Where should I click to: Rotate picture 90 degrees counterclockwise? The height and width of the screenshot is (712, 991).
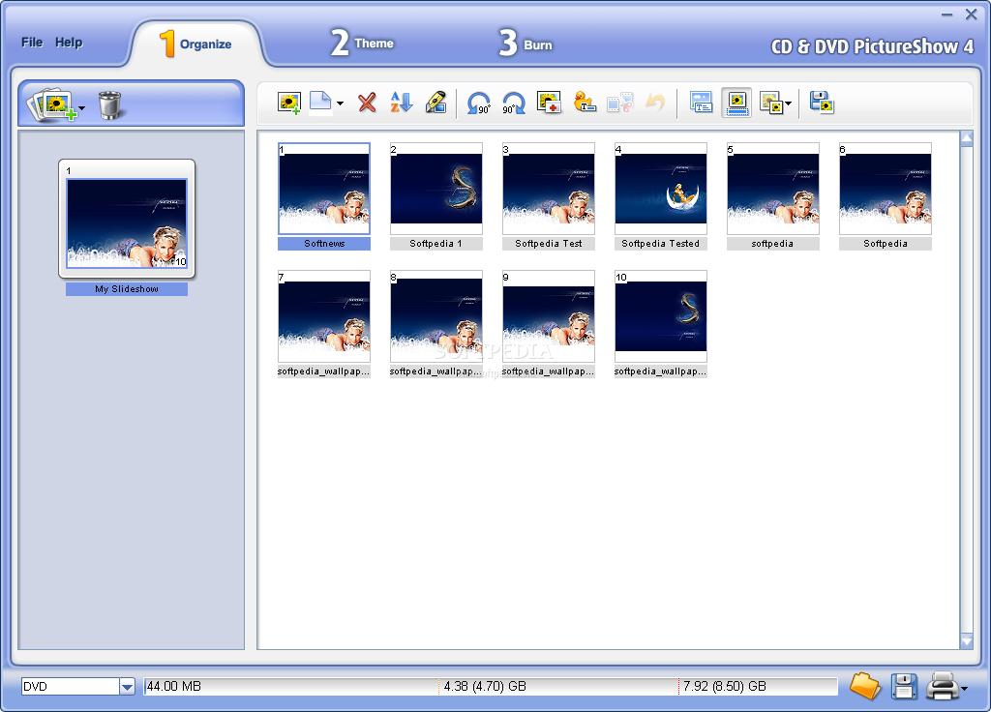click(x=478, y=103)
